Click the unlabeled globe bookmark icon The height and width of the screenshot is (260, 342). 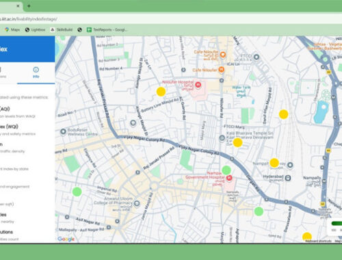click(x=79, y=29)
